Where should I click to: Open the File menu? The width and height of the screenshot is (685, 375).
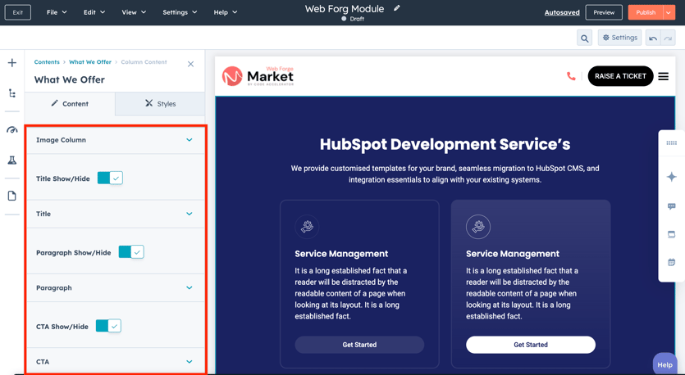(x=57, y=12)
